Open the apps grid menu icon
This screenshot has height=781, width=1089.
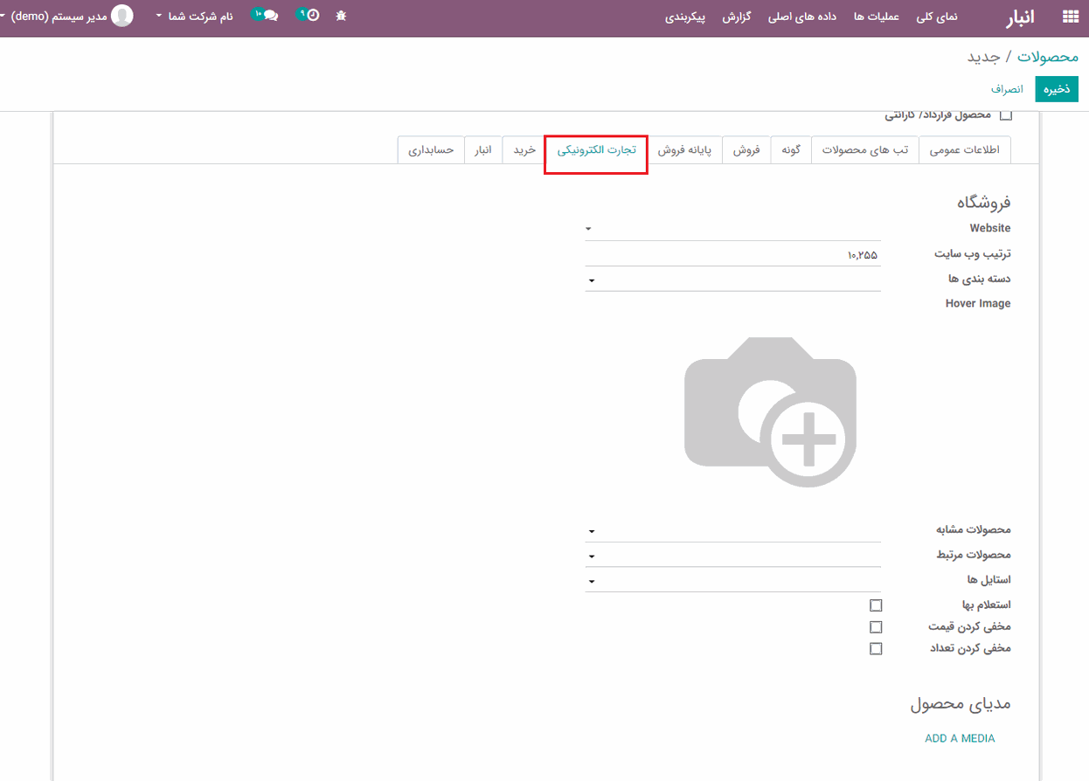[1069, 16]
